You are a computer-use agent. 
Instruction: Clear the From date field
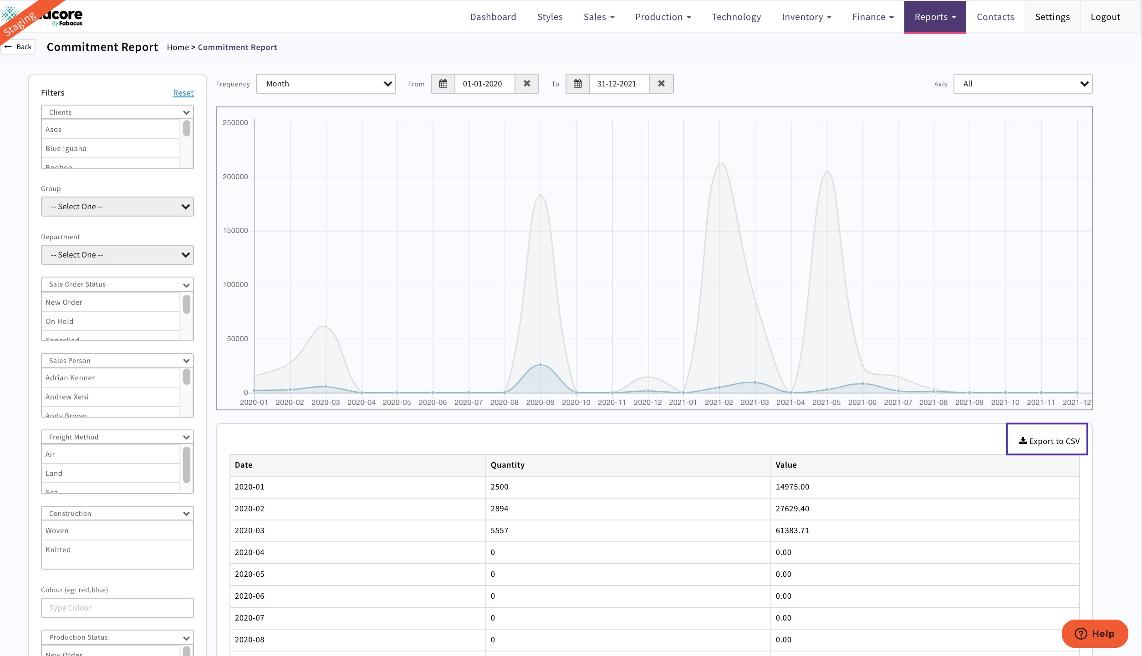526,84
